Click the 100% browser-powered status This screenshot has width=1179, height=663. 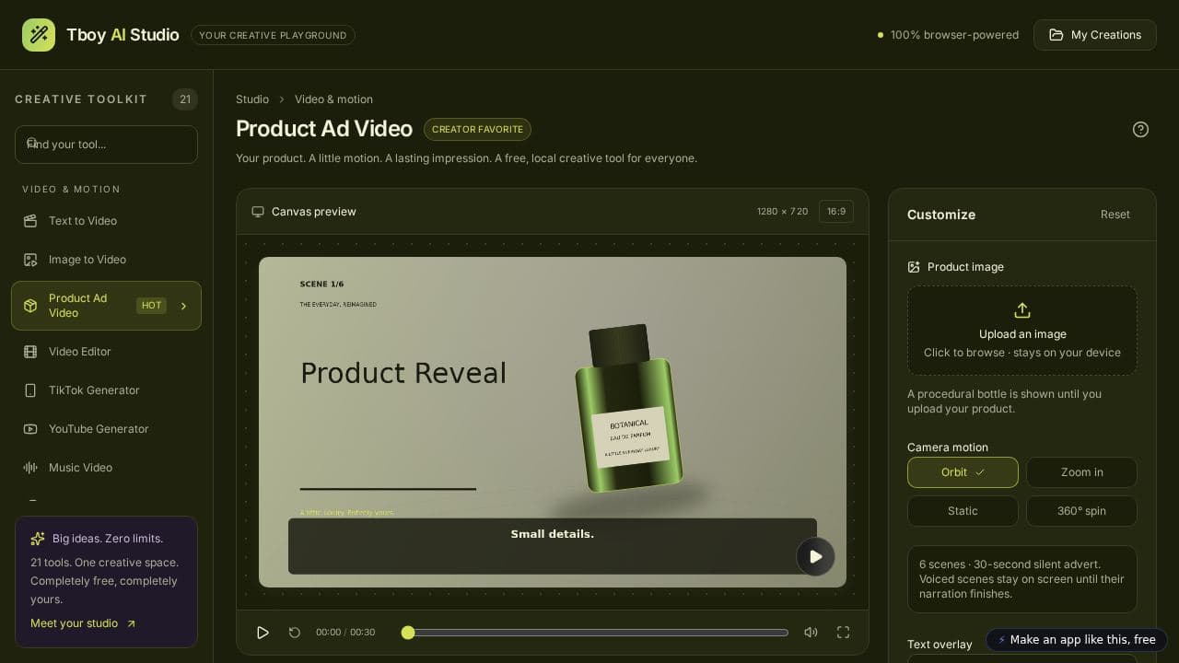click(948, 35)
